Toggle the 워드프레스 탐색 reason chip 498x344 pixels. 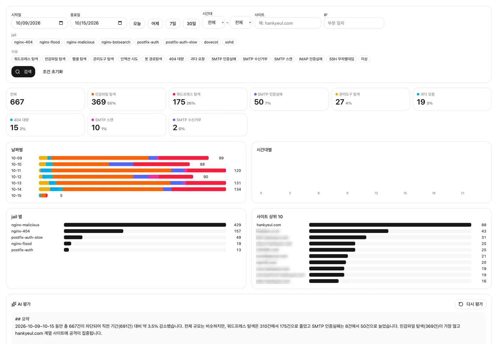tap(26, 59)
